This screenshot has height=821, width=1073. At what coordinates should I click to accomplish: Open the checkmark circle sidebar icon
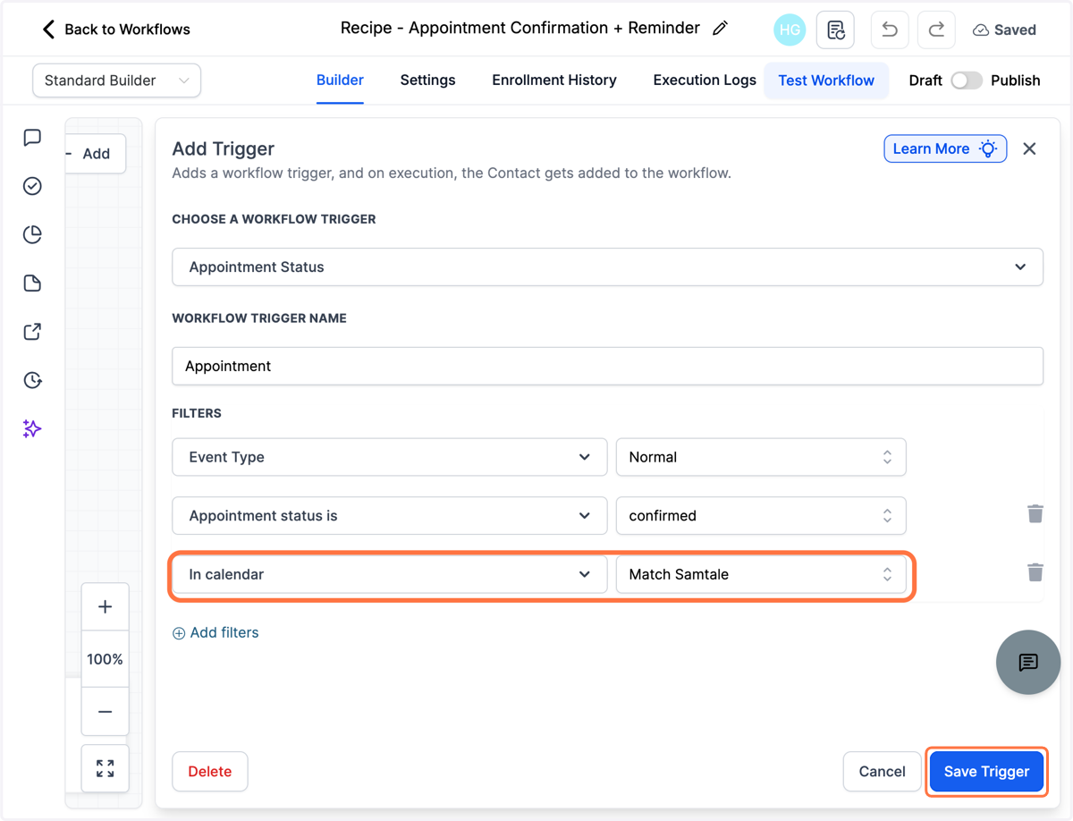tap(32, 186)
